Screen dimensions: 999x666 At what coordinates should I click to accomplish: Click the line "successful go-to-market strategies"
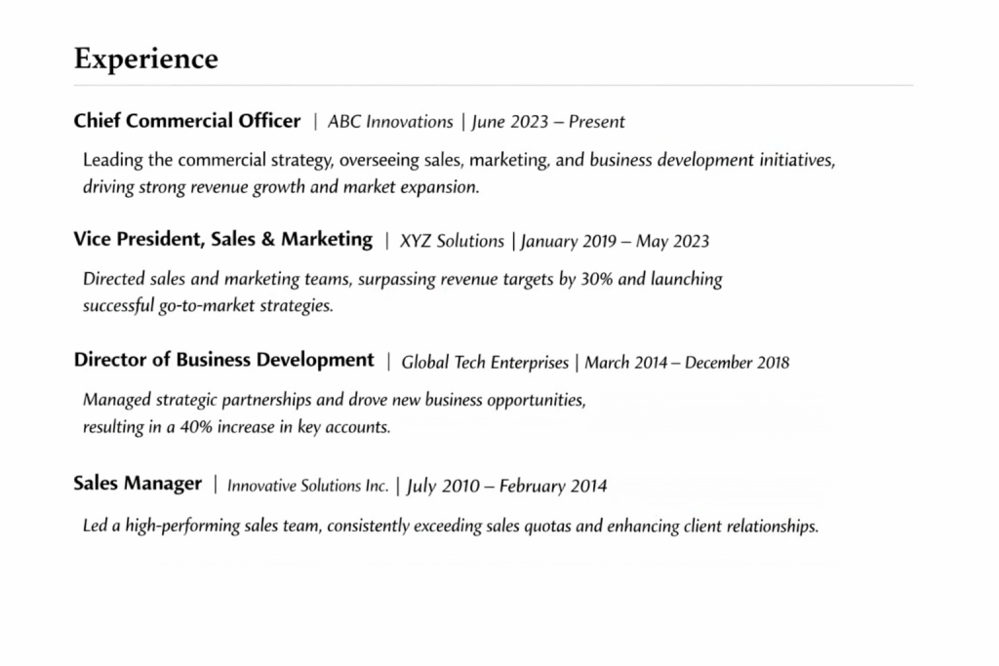pyautogui.click(x=208, y=305)
